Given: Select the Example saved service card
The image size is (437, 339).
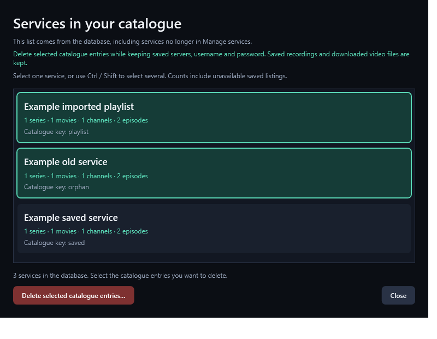Looking at the screenshot, I should coord(214,229).
